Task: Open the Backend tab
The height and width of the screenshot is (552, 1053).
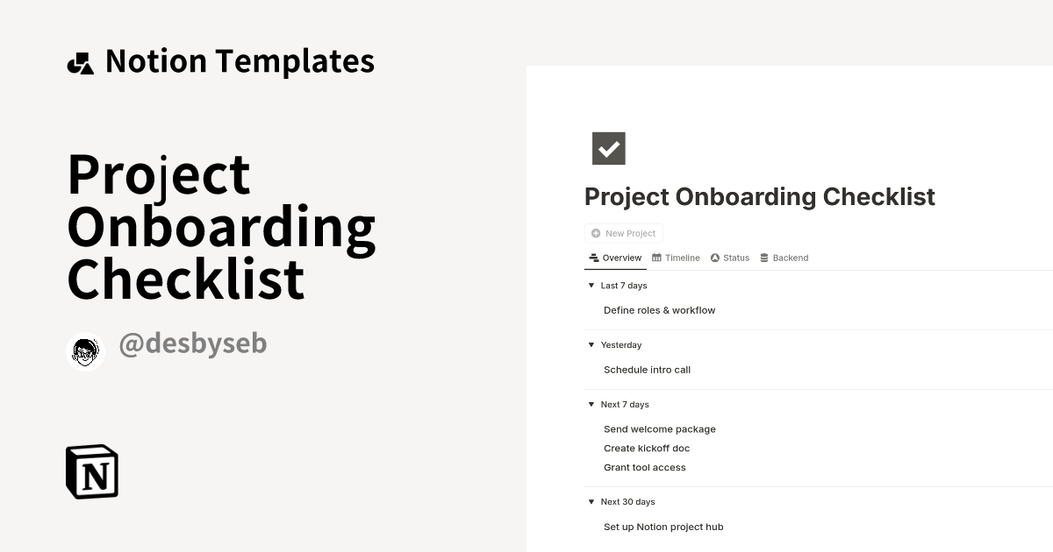Action: pyautogui.click(x=790, y=258)
